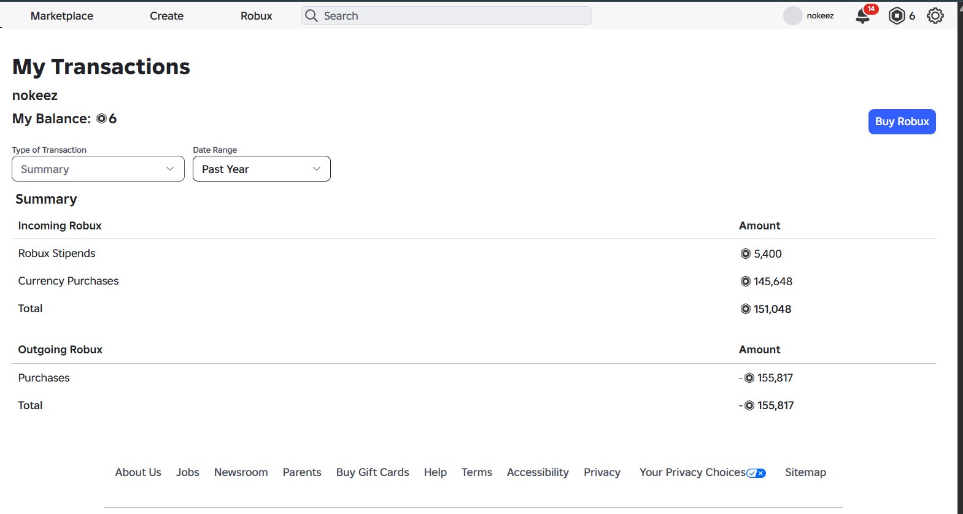The height and width of the screenshot is (514, 963).
Task: Open the Buy Gift Cards link
Action: coord(373,472)
